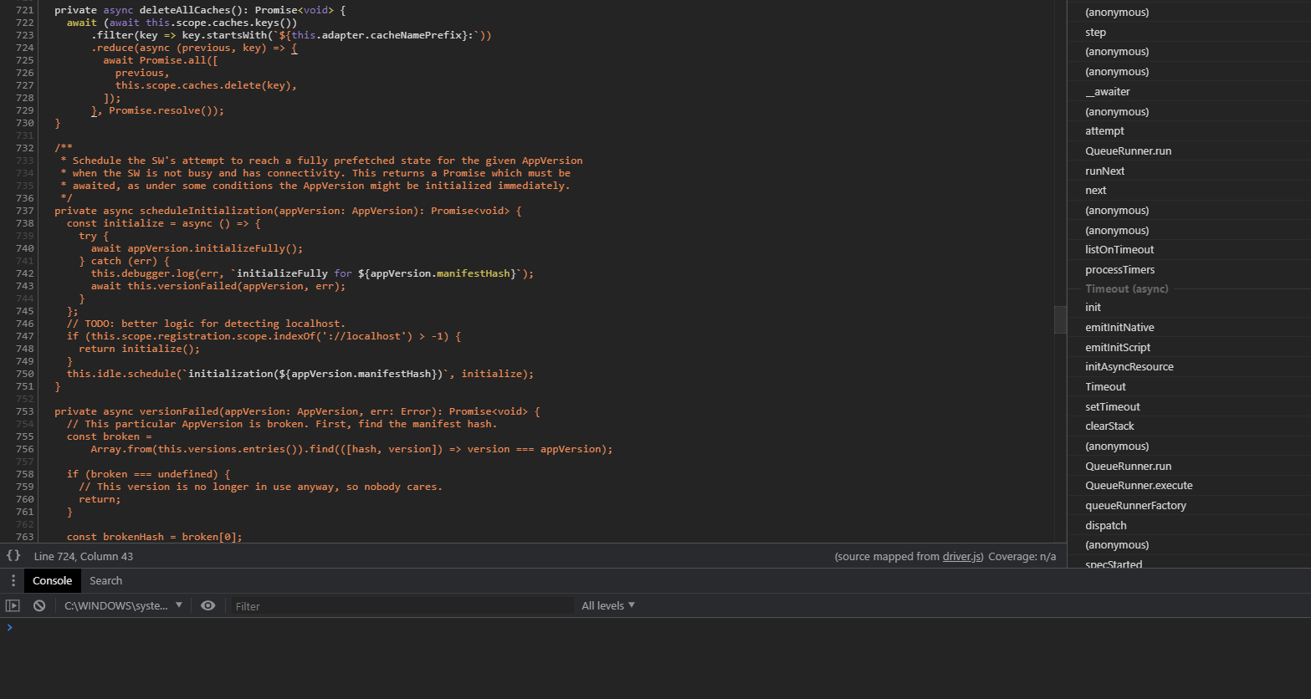The width and height of the screenshot is (1311, 699).
Task: Set breakpoint on line number 758
Action: (x=25, y=474)
